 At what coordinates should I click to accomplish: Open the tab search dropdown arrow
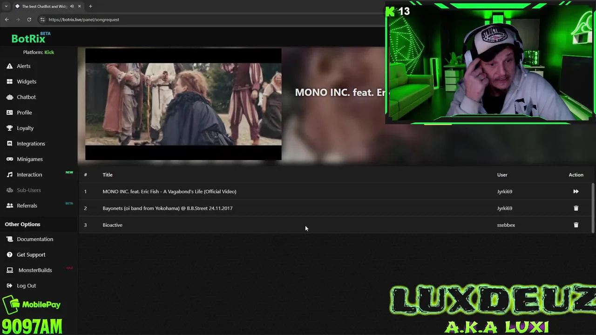[x=6, y=6]
